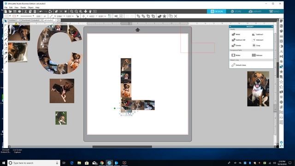Click the line thickness input field

[39, 16]
